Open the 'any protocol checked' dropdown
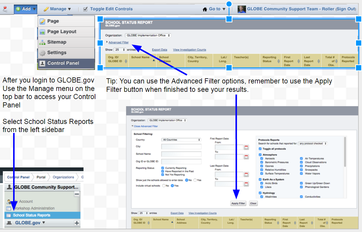Screen dimensions: 362x232 (x=313, y=143)
